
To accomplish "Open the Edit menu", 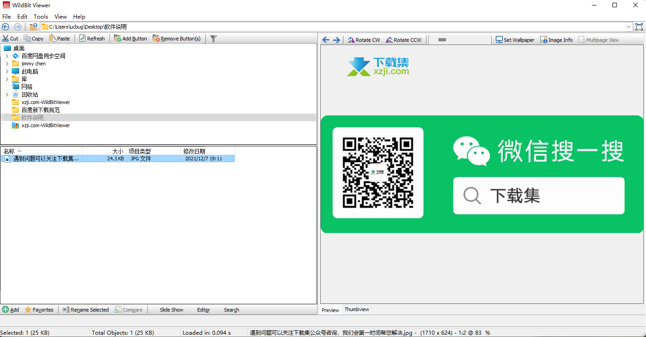I will (x=22, y=16).
